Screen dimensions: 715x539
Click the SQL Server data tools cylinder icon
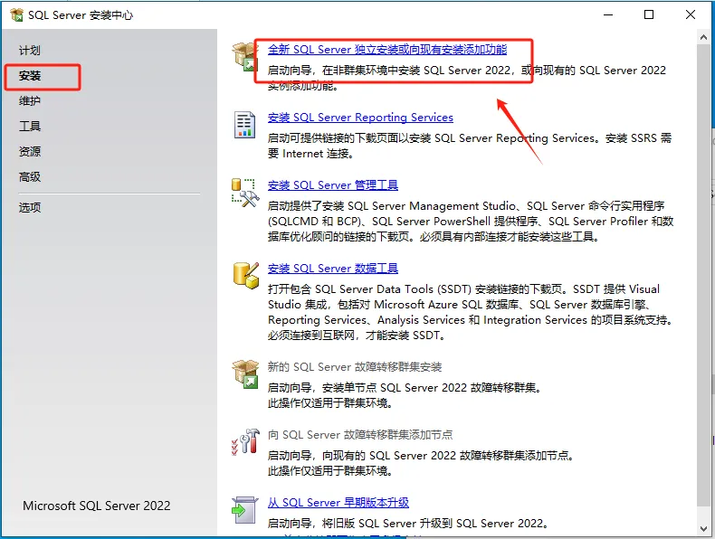[246, 276]
